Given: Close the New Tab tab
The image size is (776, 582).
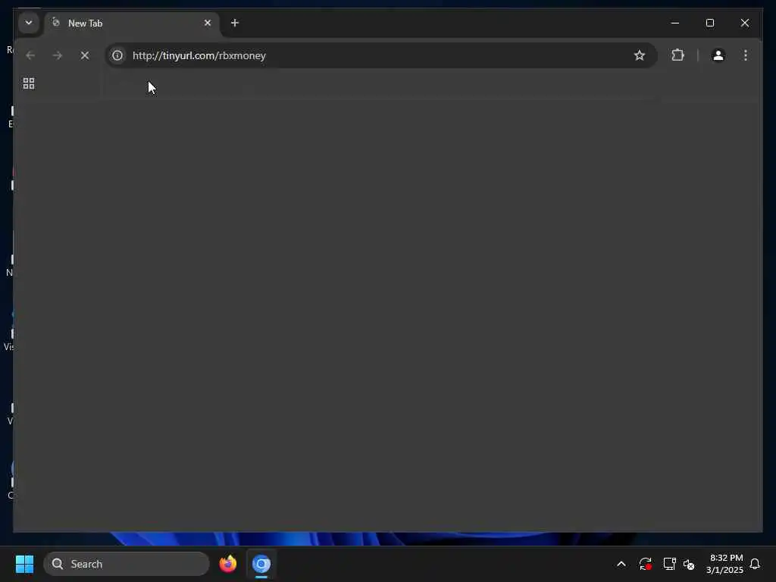Looking at the screenshot, I should pyautogui.click(x=208, y=23).
